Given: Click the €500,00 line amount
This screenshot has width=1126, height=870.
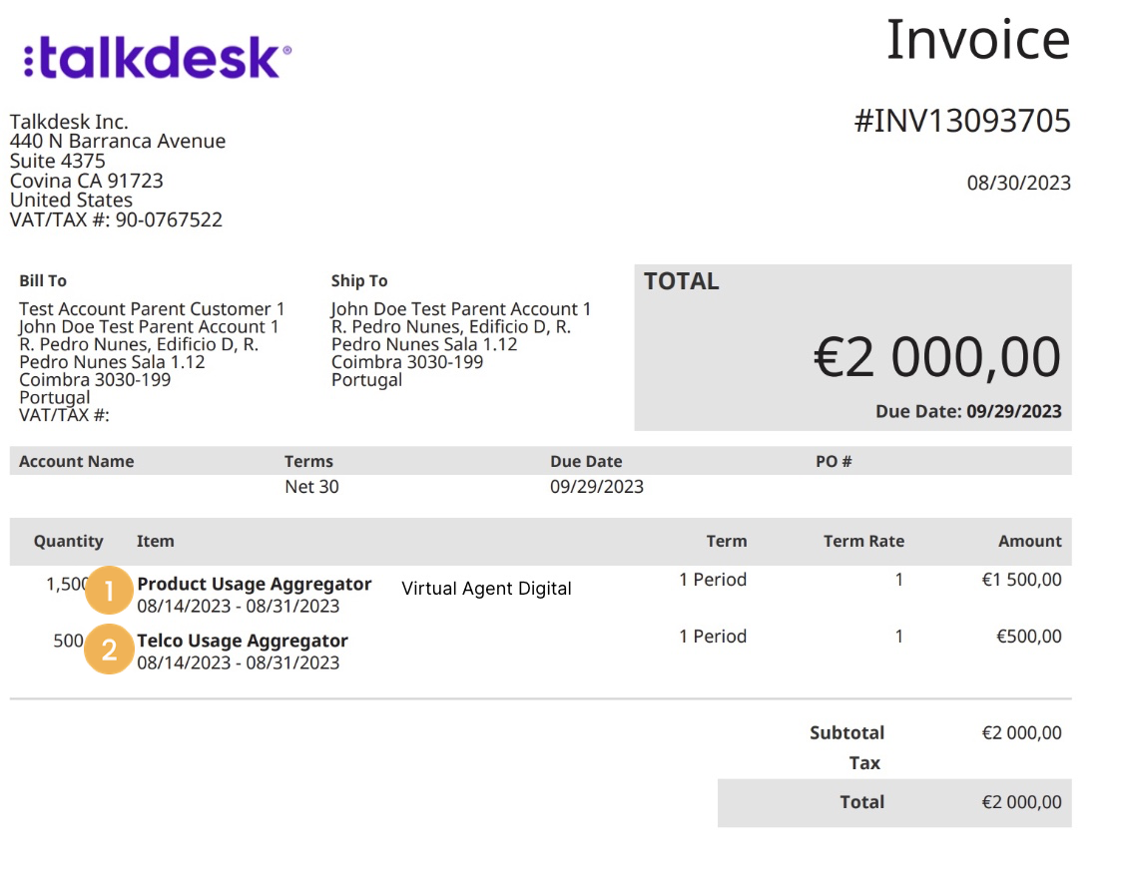Looking at the screenshot, I should [1027, 637].
